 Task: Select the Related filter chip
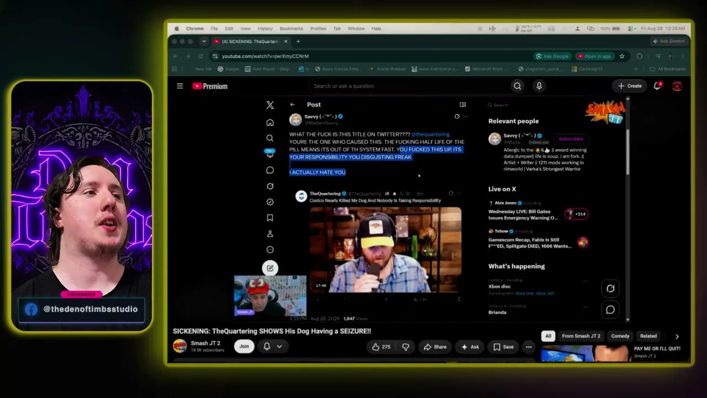tap(648, 336)
